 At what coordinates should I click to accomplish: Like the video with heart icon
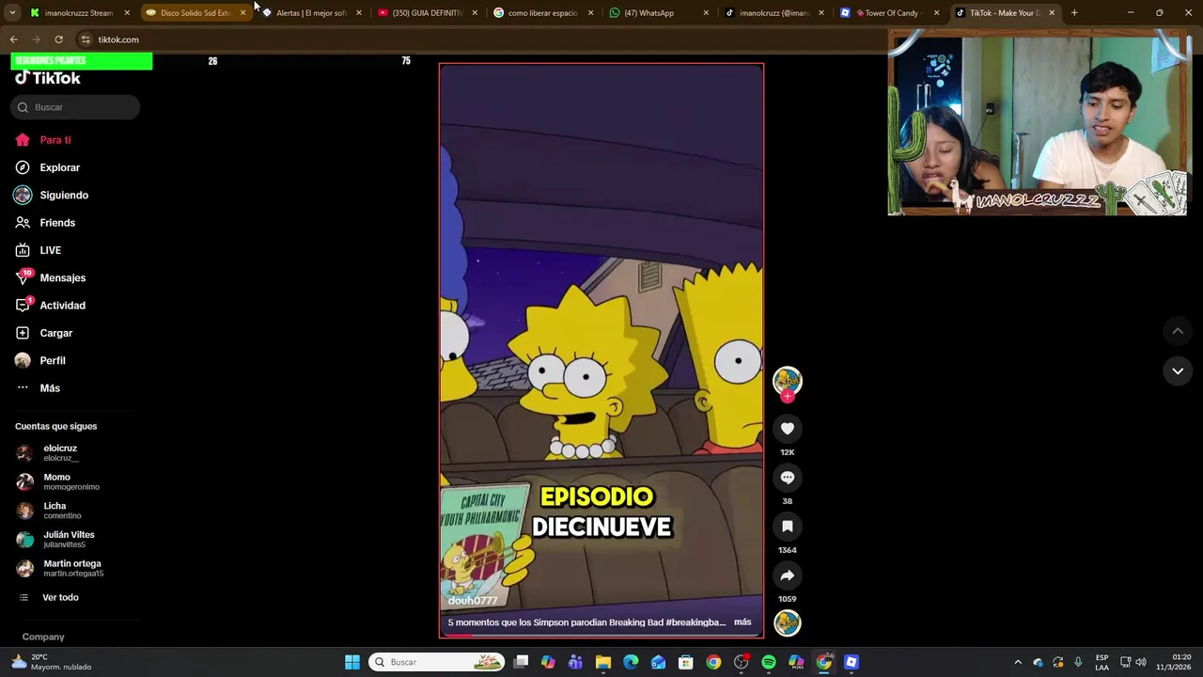(x=788, y=429)
